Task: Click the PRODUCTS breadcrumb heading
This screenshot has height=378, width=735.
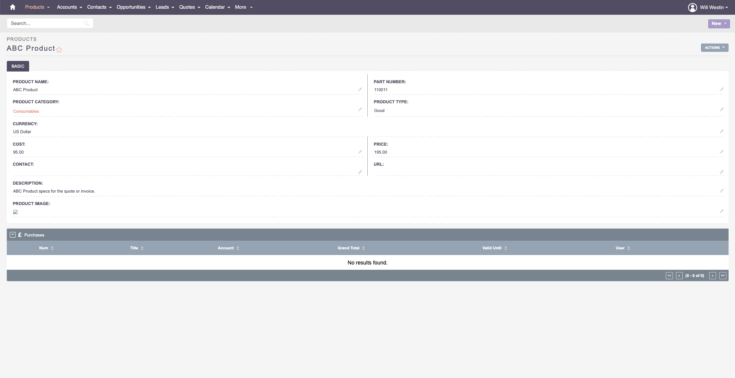Action: click(x=22, y=39)
